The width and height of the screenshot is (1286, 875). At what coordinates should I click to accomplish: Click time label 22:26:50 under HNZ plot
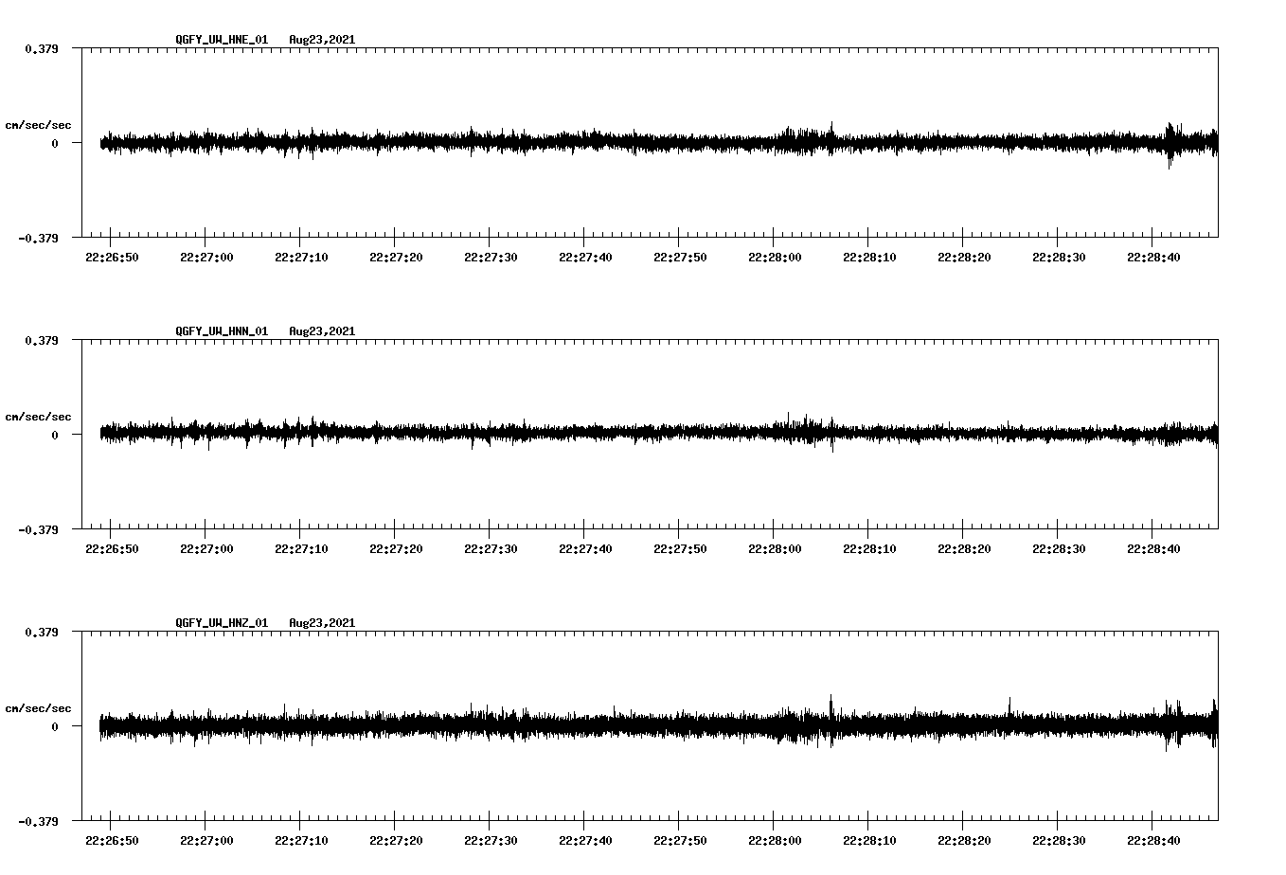(112, 841)
